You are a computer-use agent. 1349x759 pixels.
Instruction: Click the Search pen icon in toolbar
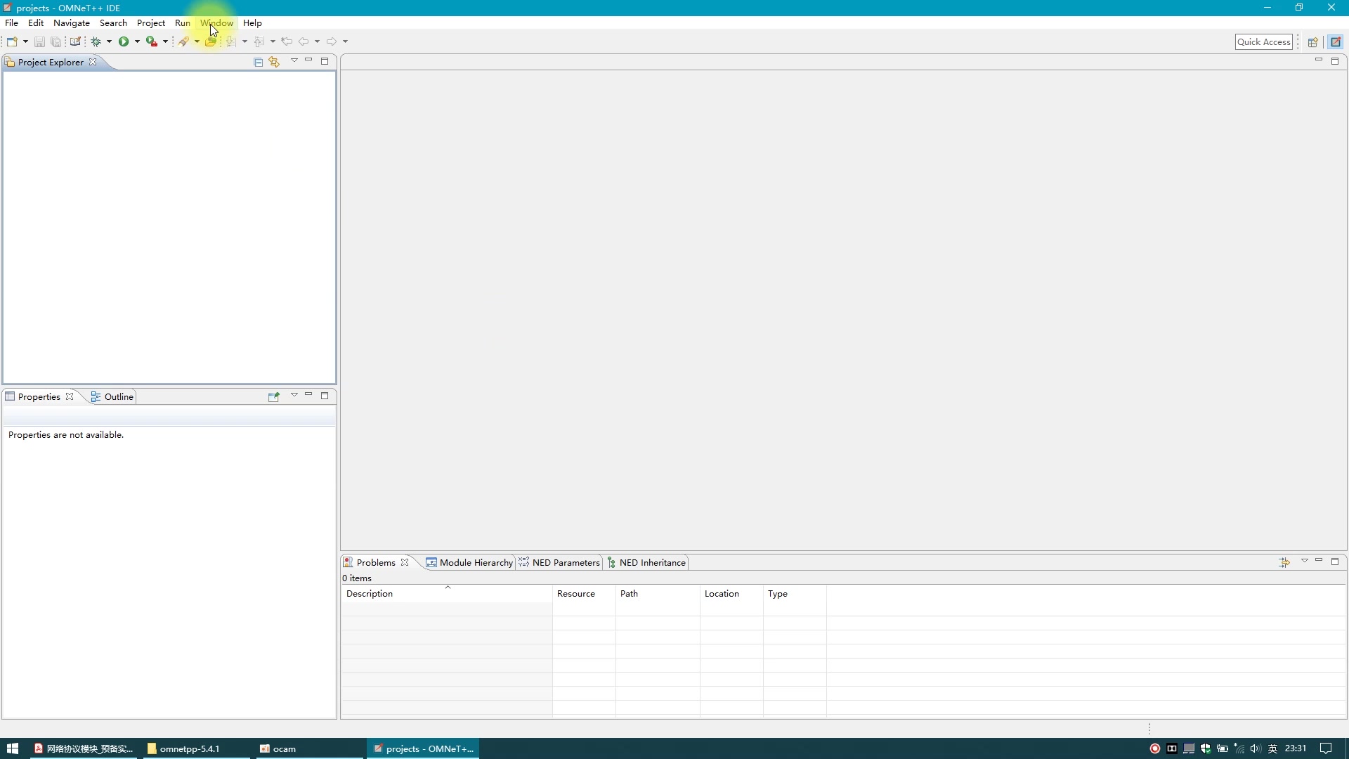(183, 41)
